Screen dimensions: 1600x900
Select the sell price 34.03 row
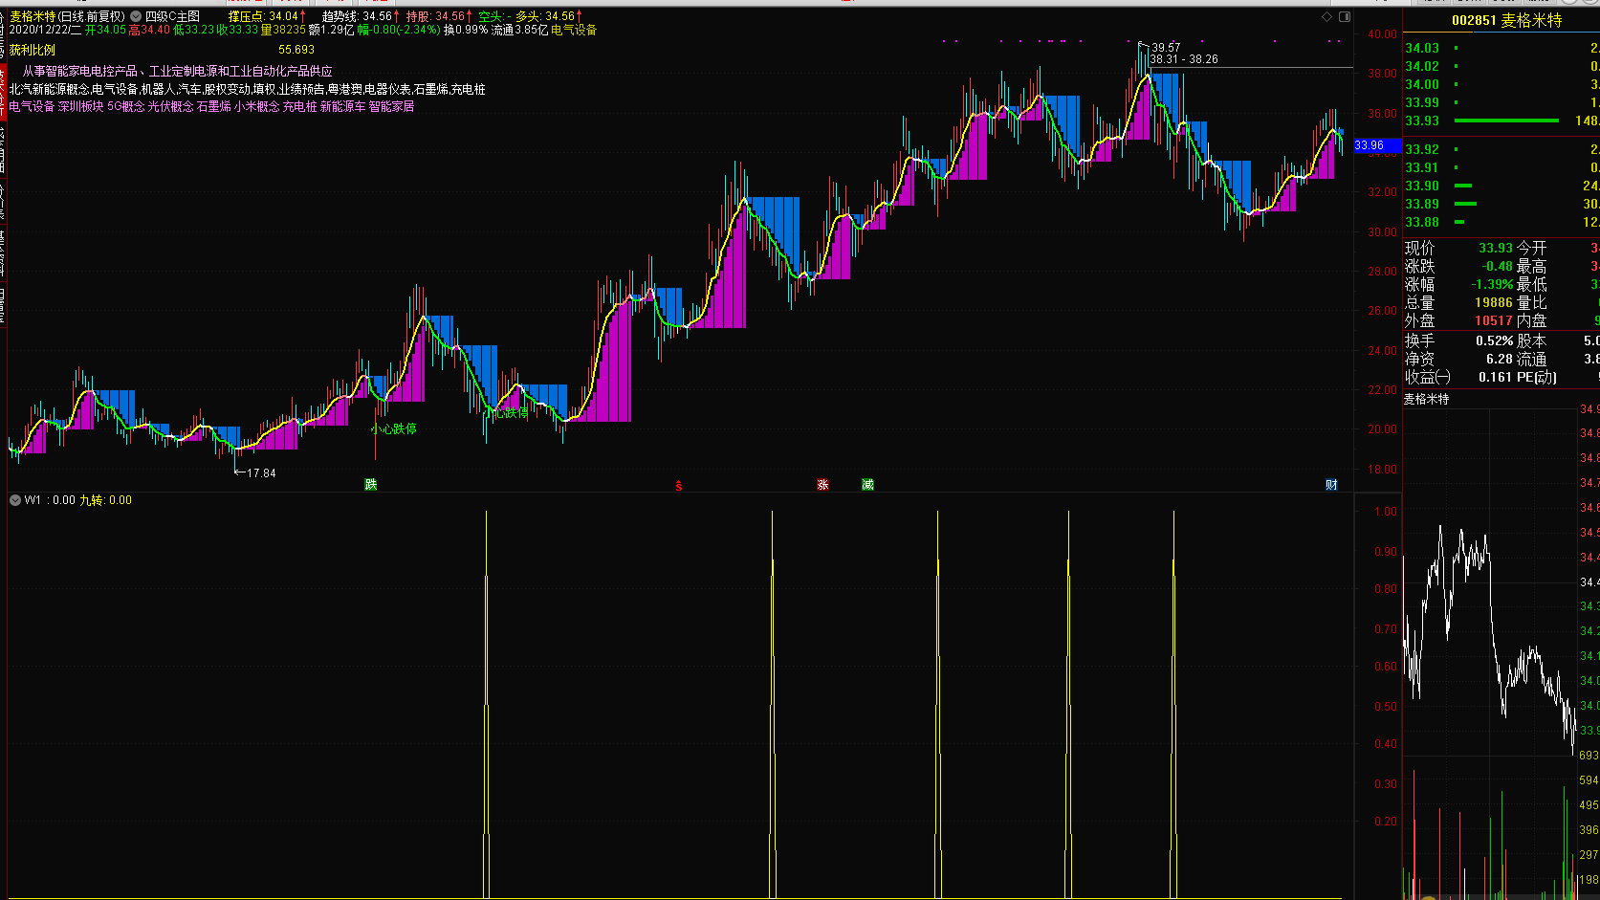[1501, 48]
